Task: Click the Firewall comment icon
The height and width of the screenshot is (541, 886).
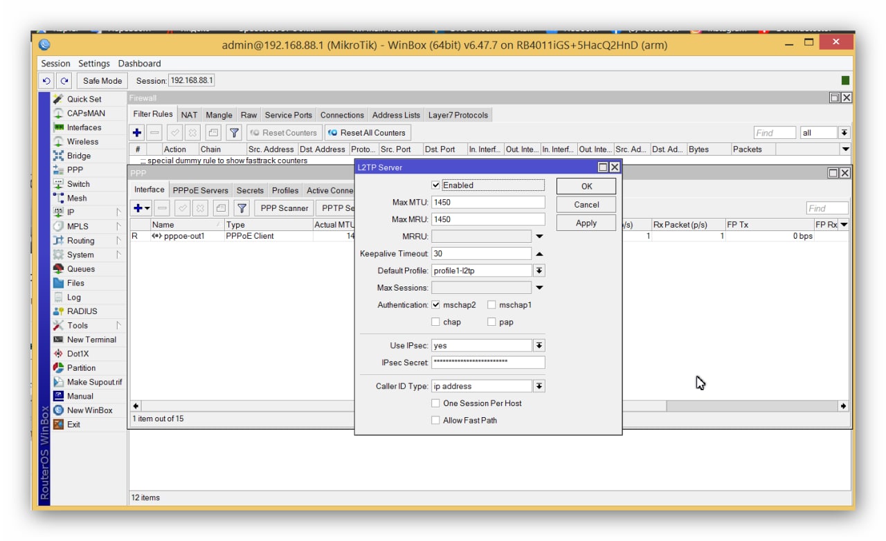Action: 213,133
